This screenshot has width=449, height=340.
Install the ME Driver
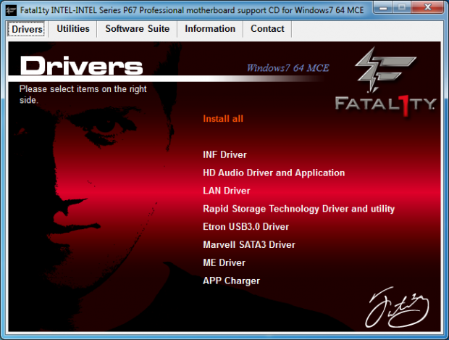224,262
